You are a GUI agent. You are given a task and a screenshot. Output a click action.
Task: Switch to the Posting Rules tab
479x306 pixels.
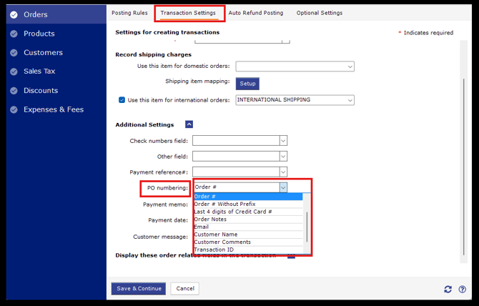click(129, 13)
